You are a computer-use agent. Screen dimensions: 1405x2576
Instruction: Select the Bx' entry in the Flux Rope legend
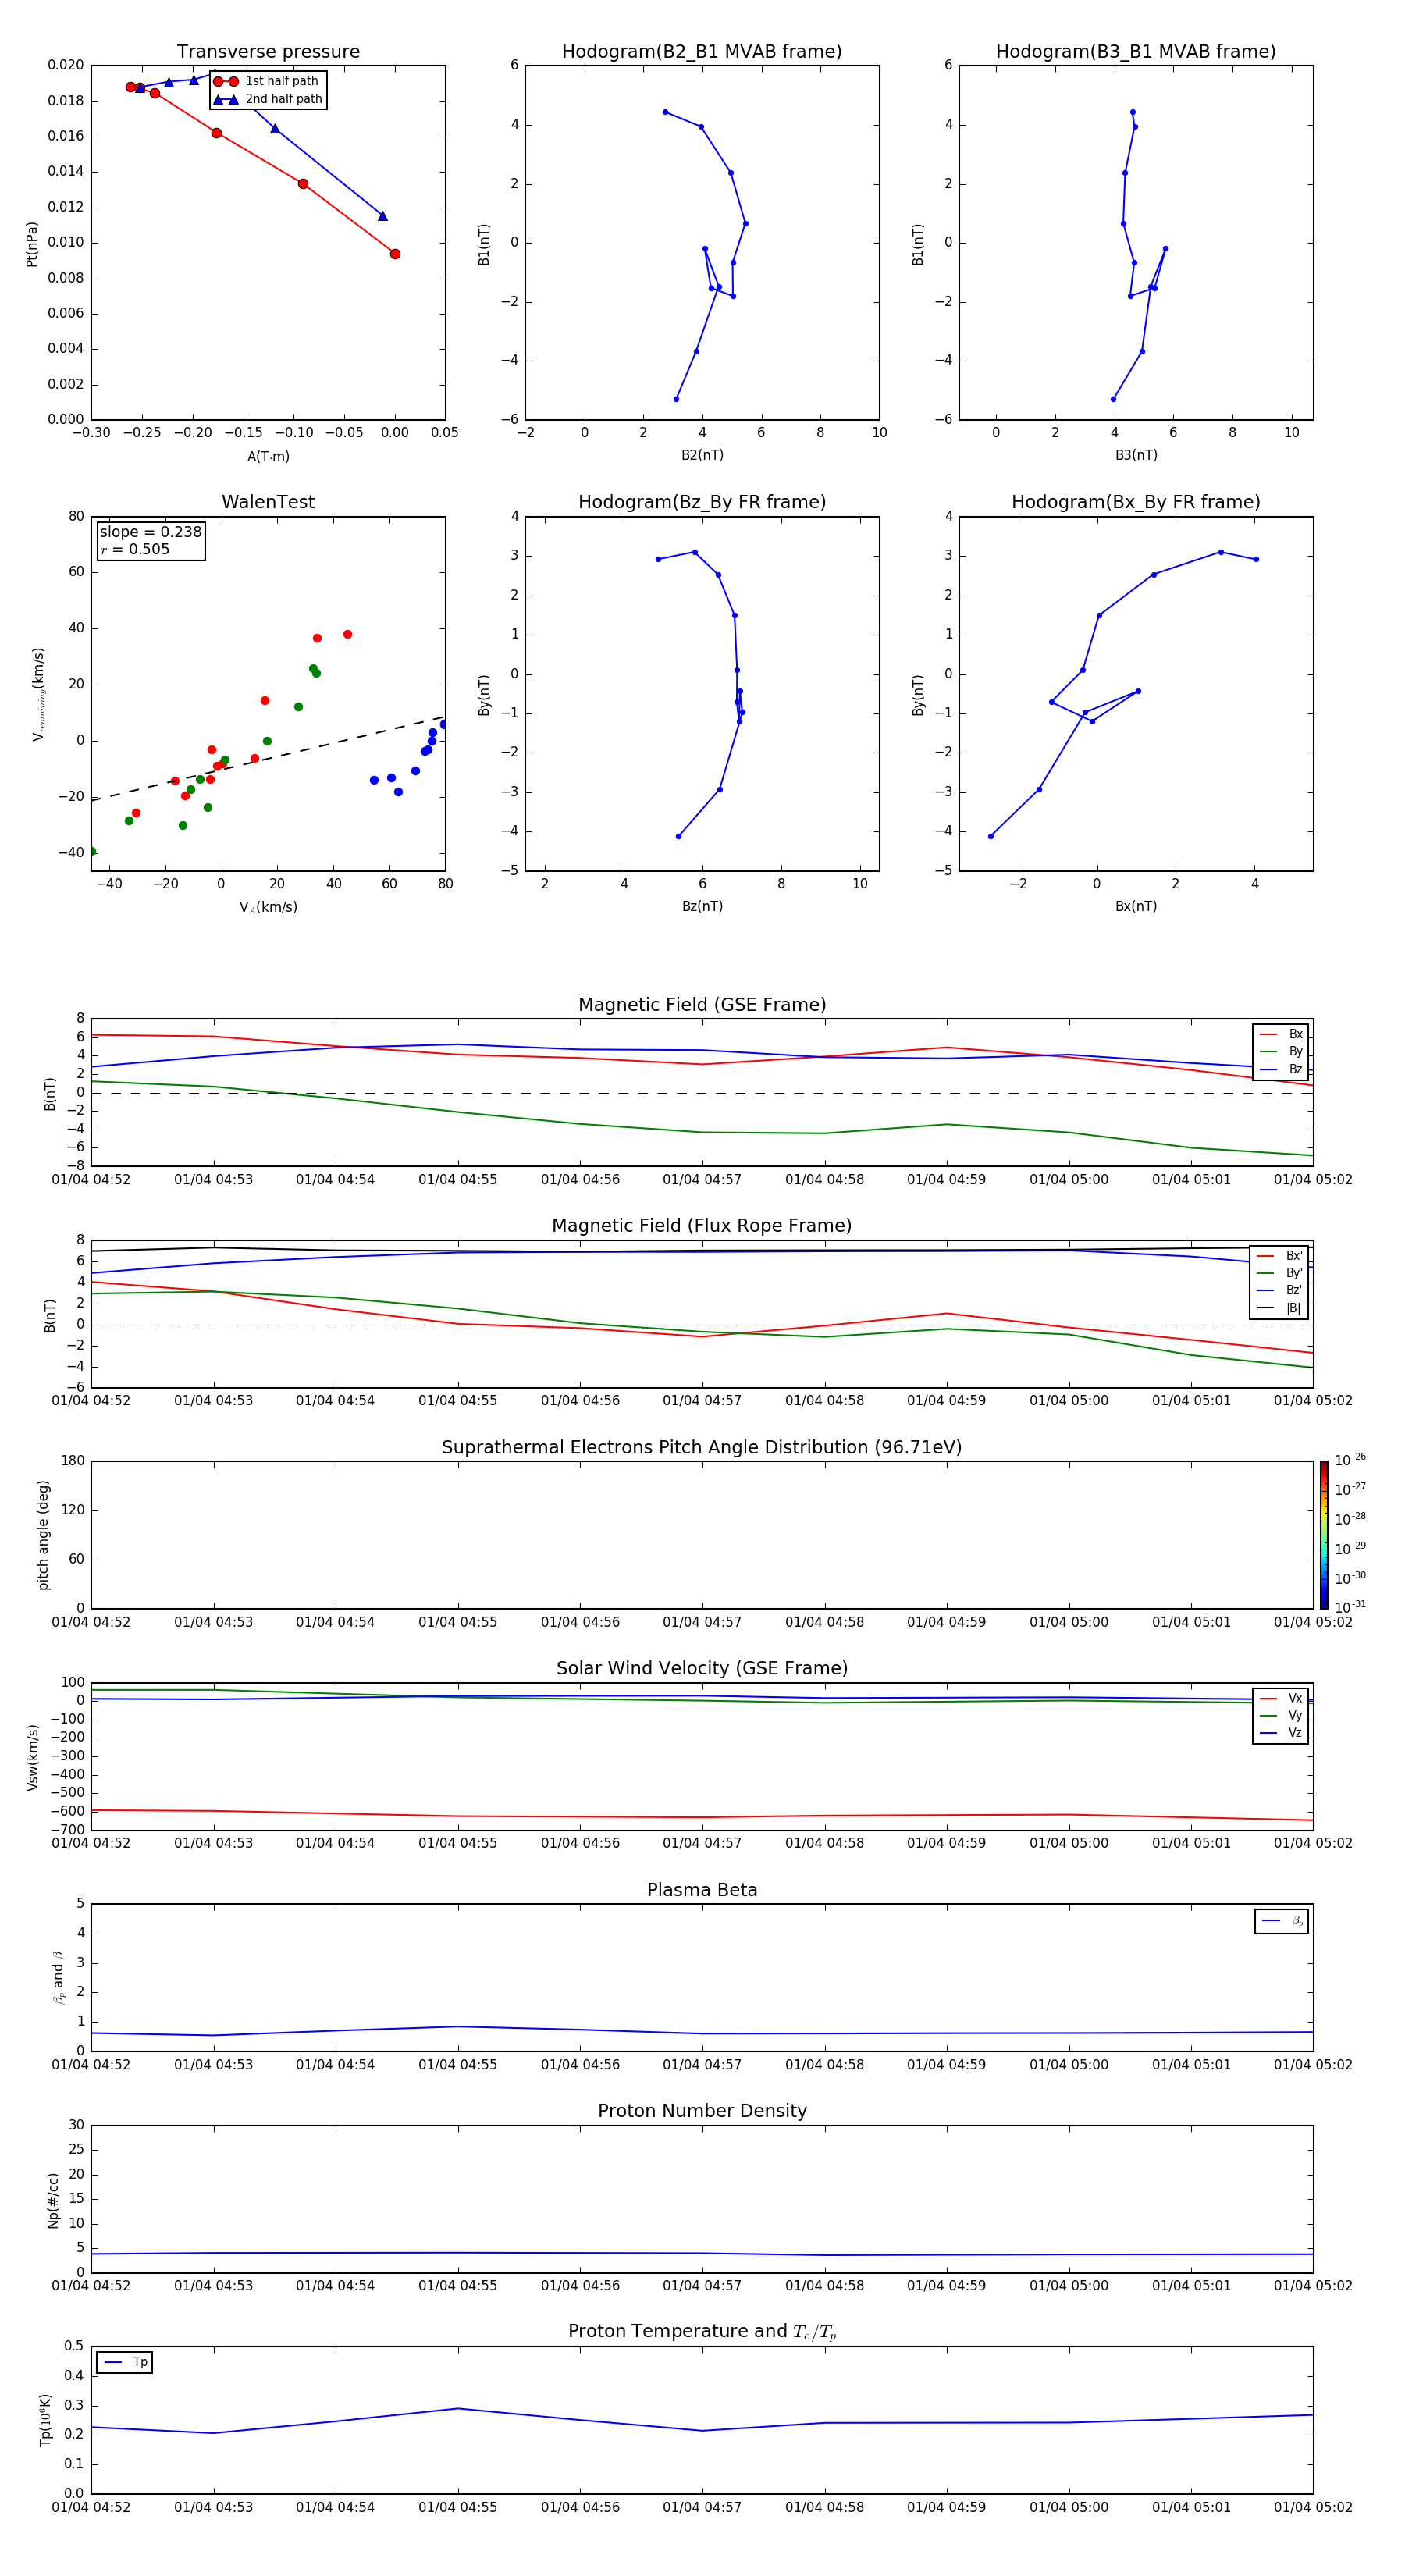[1280, 1256]
